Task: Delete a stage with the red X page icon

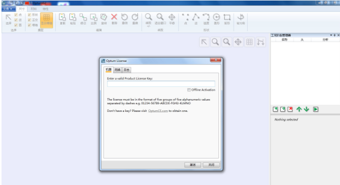Action: coord(290,109)
